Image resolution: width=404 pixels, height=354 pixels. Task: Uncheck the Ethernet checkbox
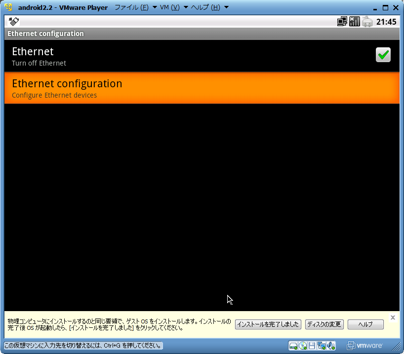click(383, 55)
